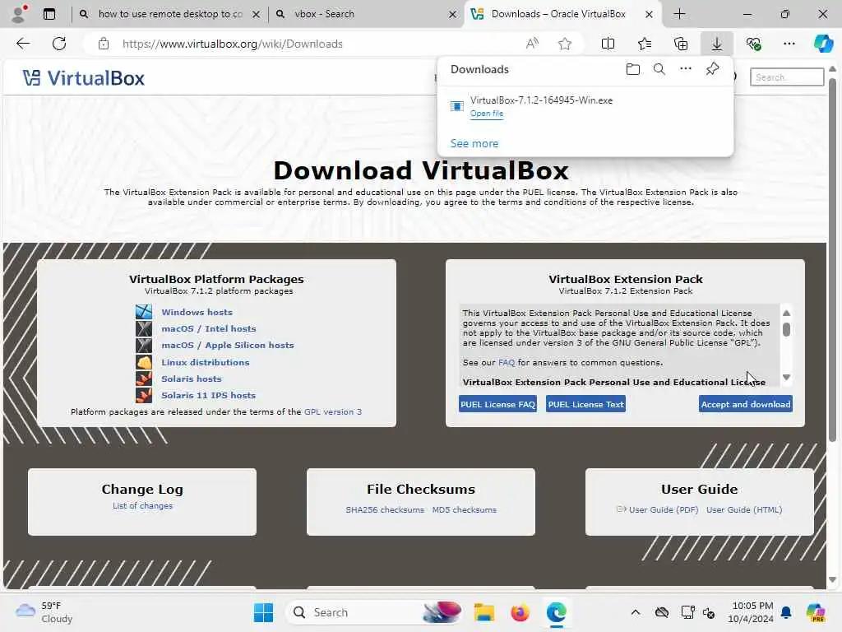The height and width of the screenshot is (632, 842).
Task: Click the page vertical scrollbar thumb
Action: point(832,260)
